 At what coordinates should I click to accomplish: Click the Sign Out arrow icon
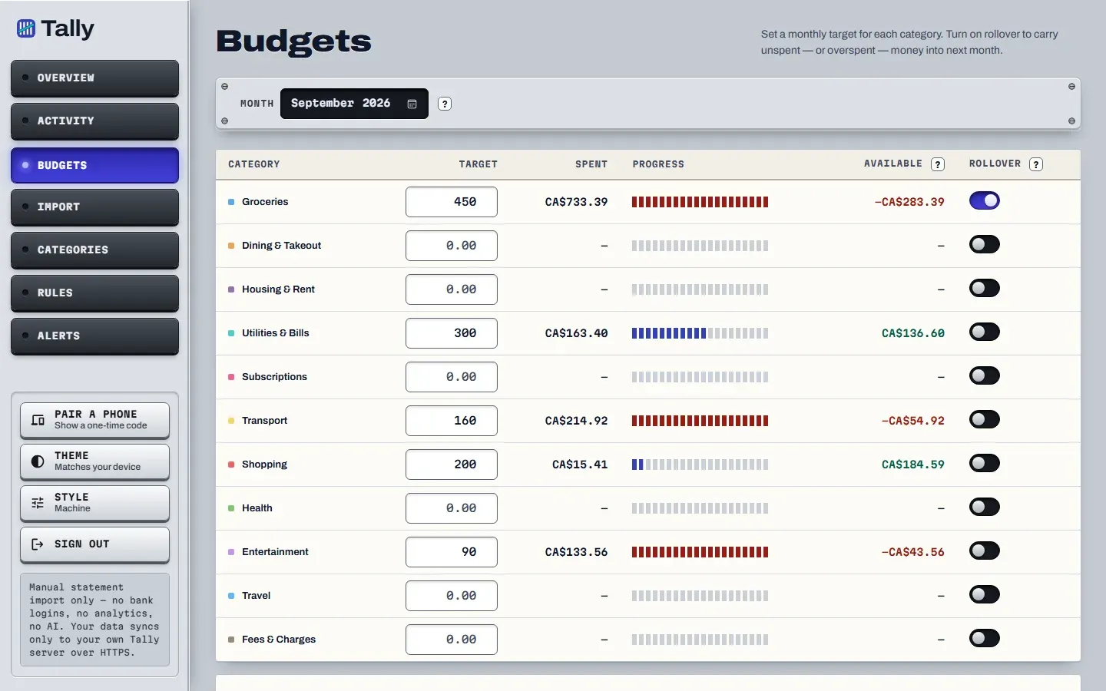(38, 544)
